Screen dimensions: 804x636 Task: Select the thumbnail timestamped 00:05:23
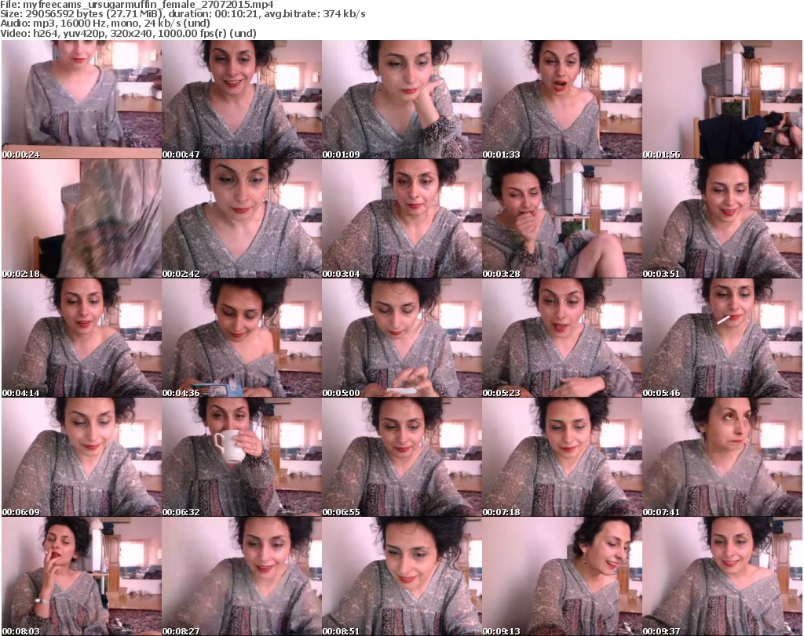pyautogui.click(x=562, y=338)
